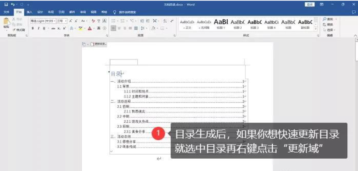Undo the last action
This screenshot has width=358, height=171.
point(13,5)
